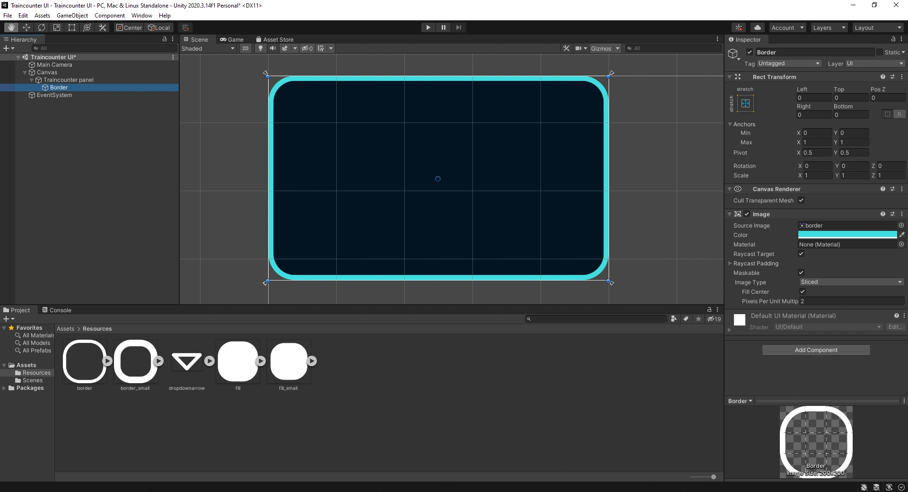Open the Image Color swatch
This screenshot has width=908, height=492.
coord(847,235)
